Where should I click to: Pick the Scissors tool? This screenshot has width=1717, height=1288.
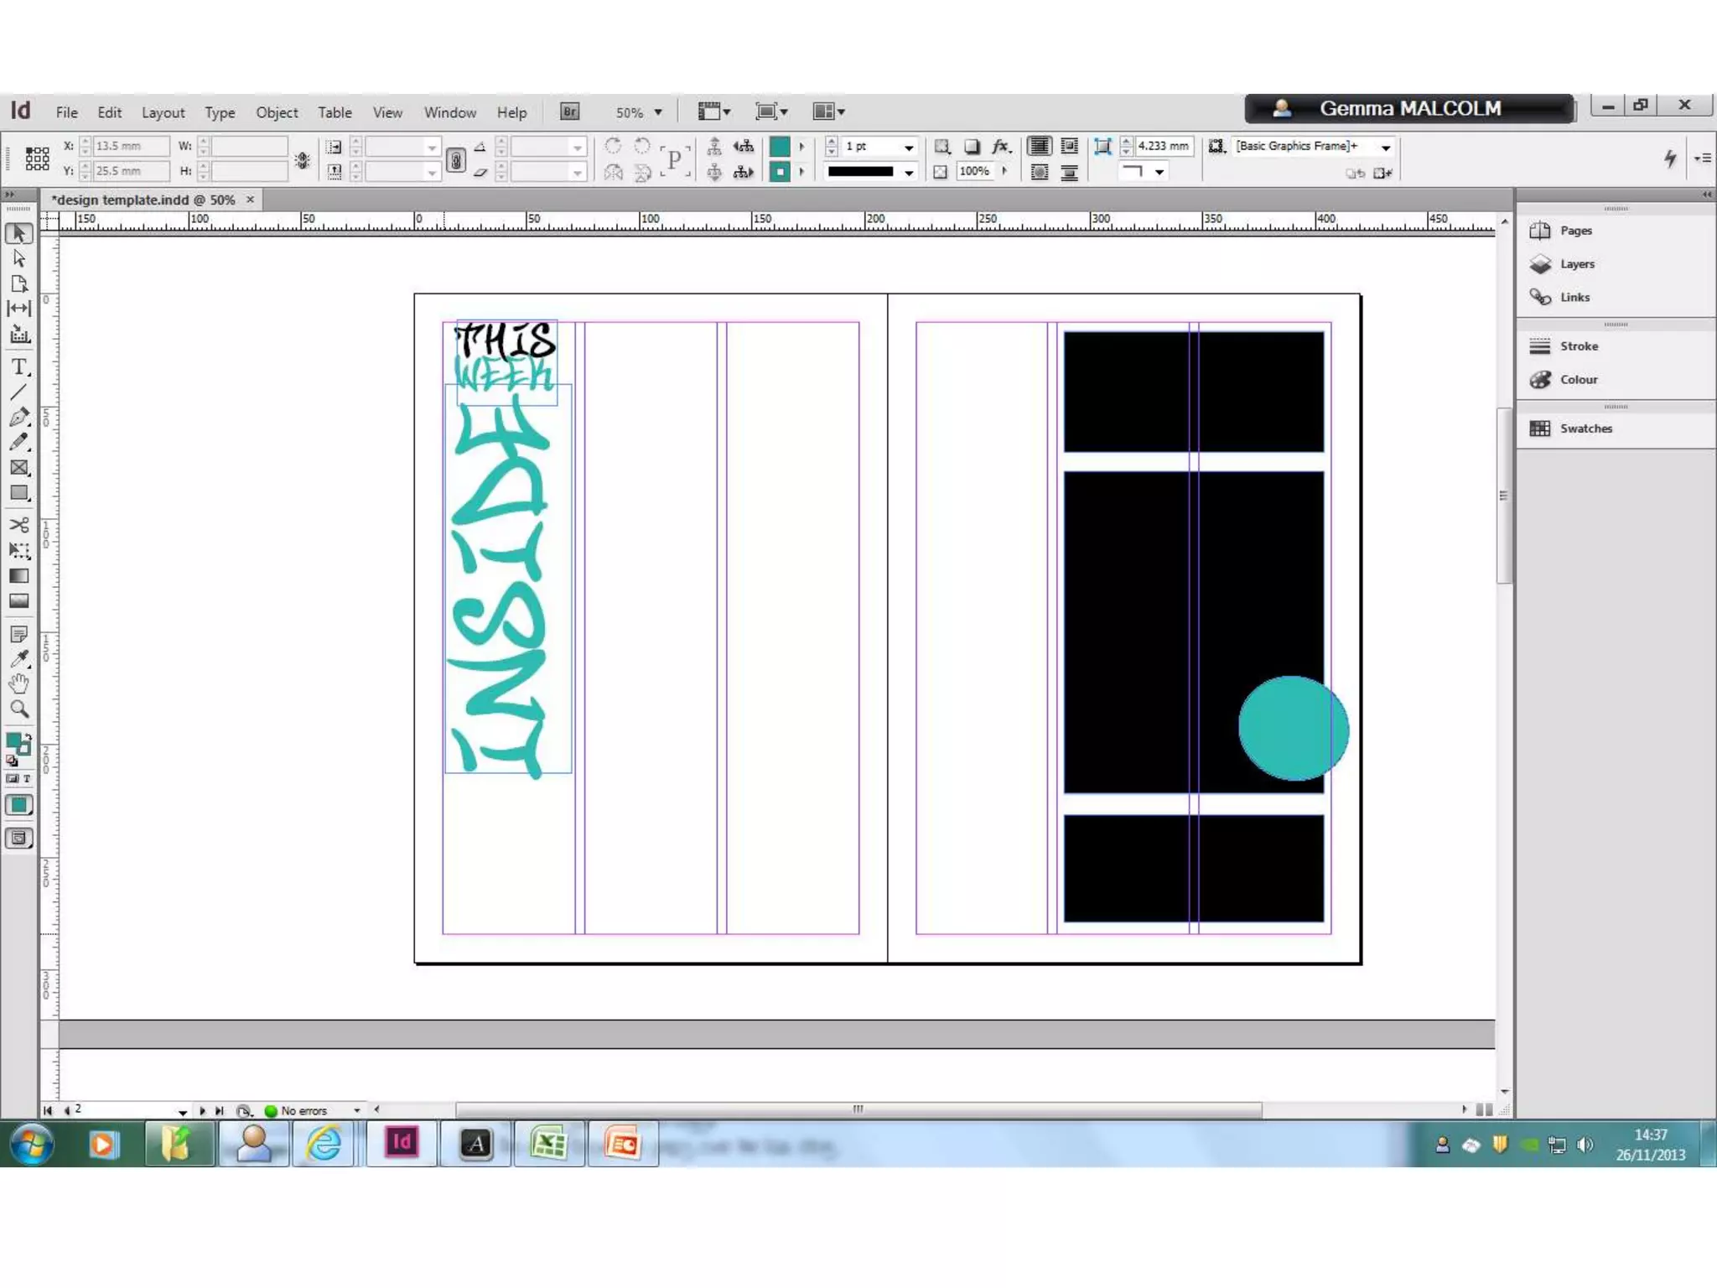pyautogui.click(x=19, y=525)
